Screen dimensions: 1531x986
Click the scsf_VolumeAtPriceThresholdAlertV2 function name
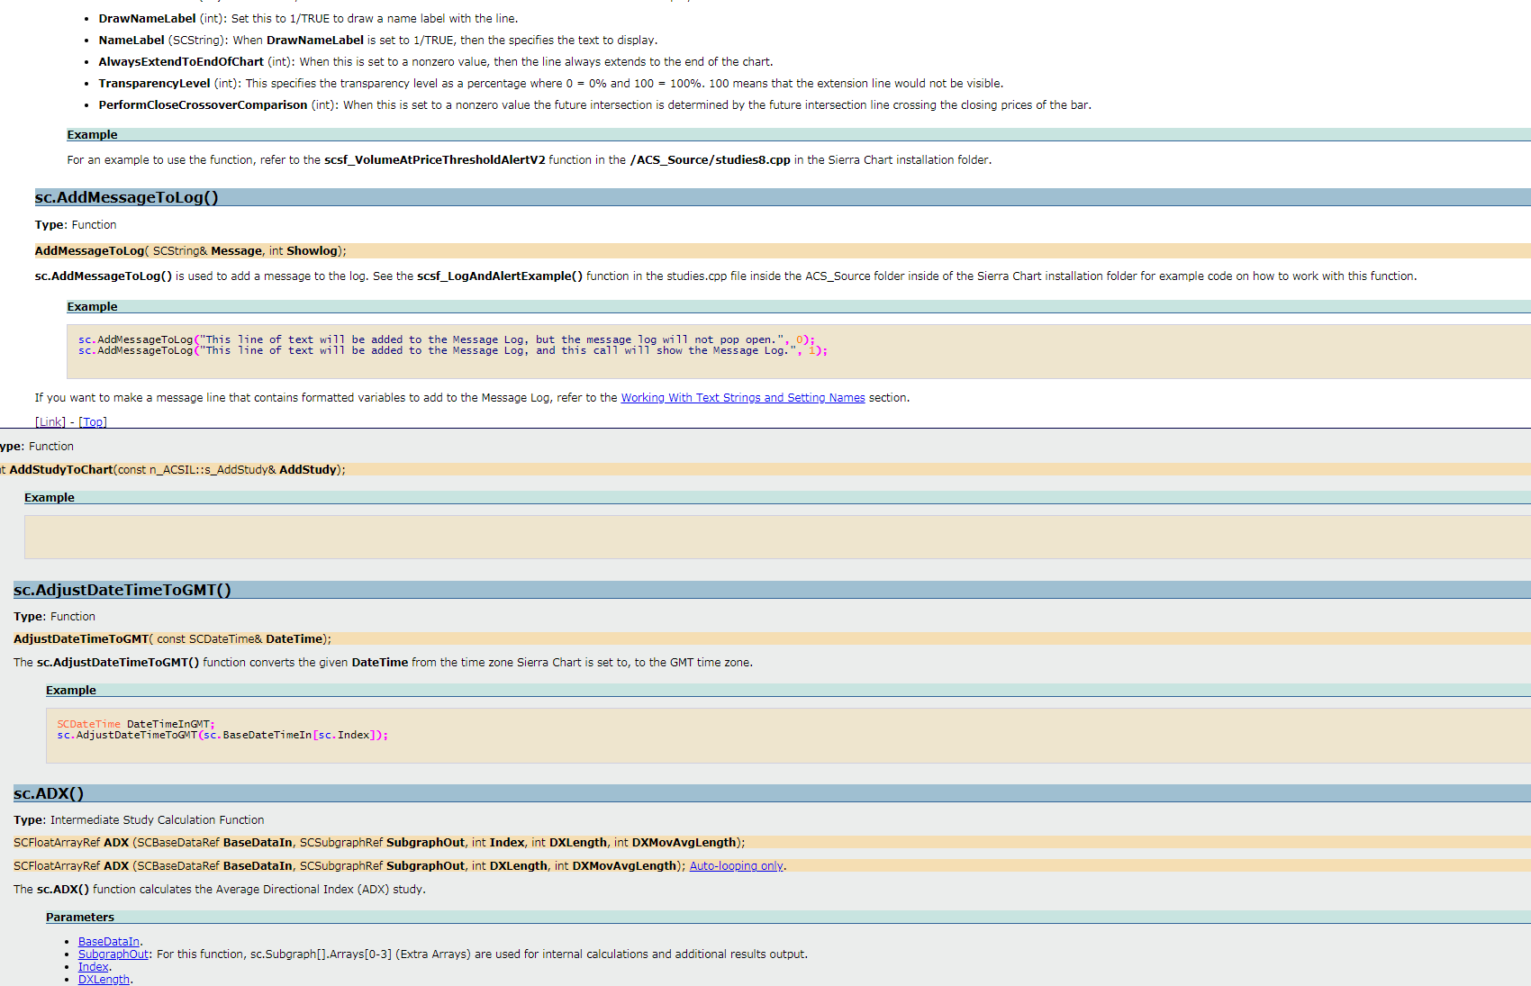click(435, 160)
